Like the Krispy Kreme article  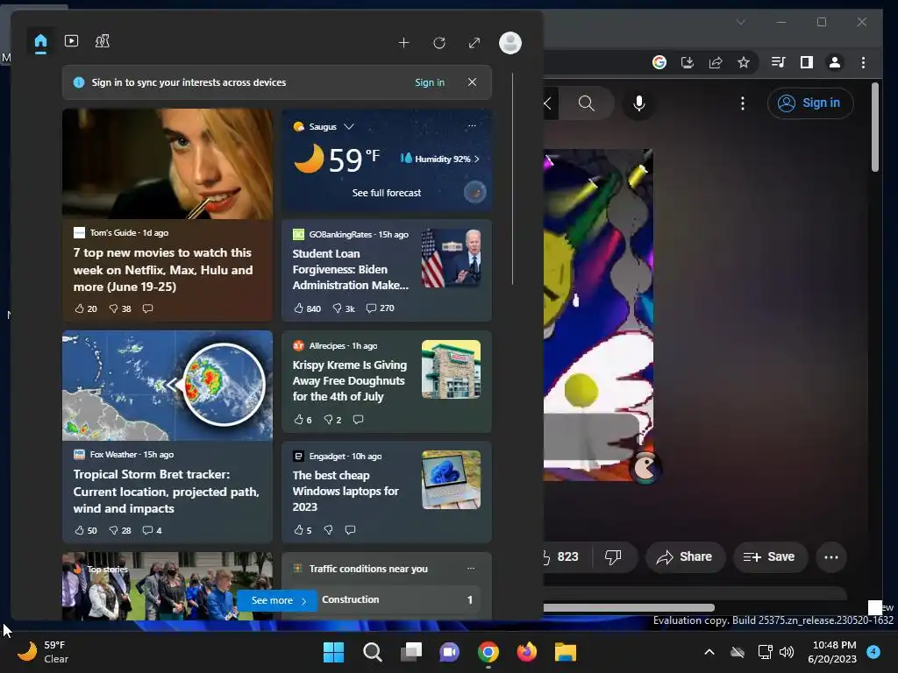point(303,420)
